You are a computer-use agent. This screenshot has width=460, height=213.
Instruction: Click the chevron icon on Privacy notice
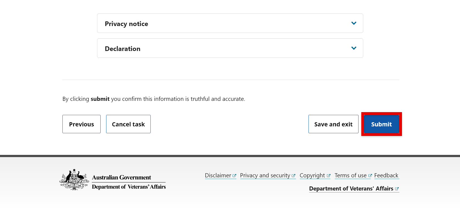pyautogui.click(x=354, y=23)
